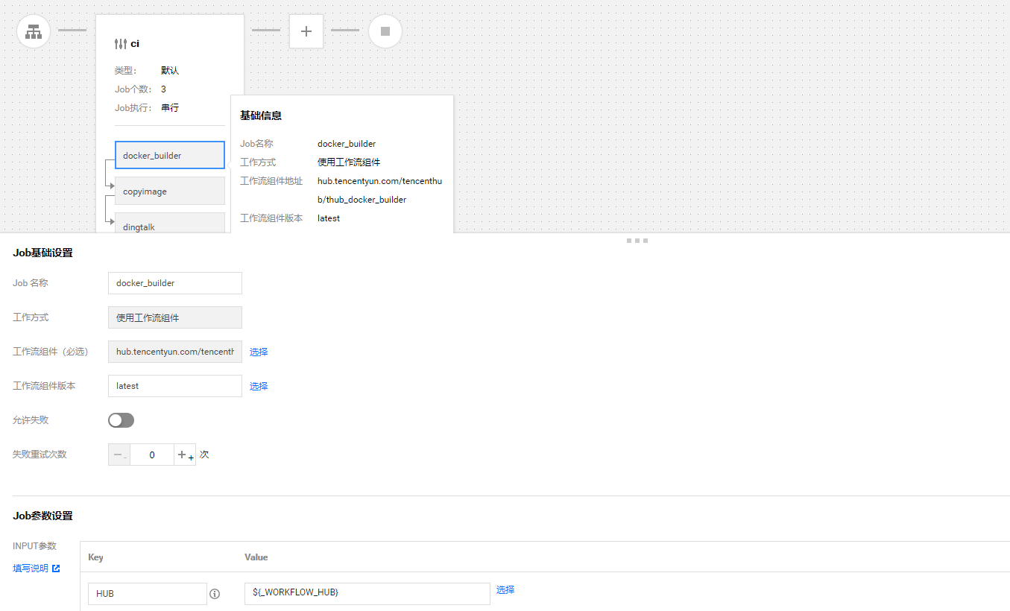Image resolution: width=1010 pixels, height=611 pixels.
Task: Click 选择 next to 工作流组件版本 field
Action: click(x=259, y=386)
